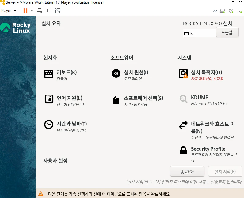Open the Security Profile lock icon
The width and height of the screenshot is (244, 198).
[183, 150]
